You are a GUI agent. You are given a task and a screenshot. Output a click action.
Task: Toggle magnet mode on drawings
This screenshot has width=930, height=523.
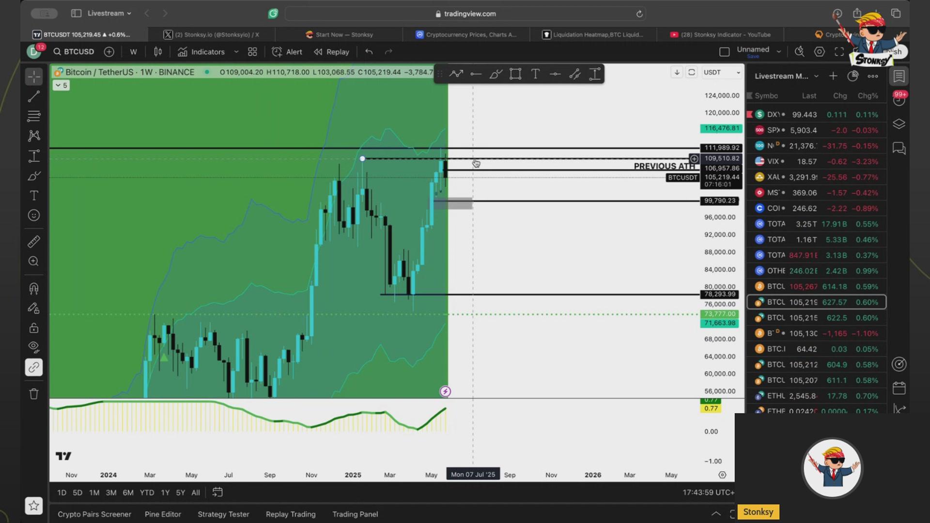[33, 289]
